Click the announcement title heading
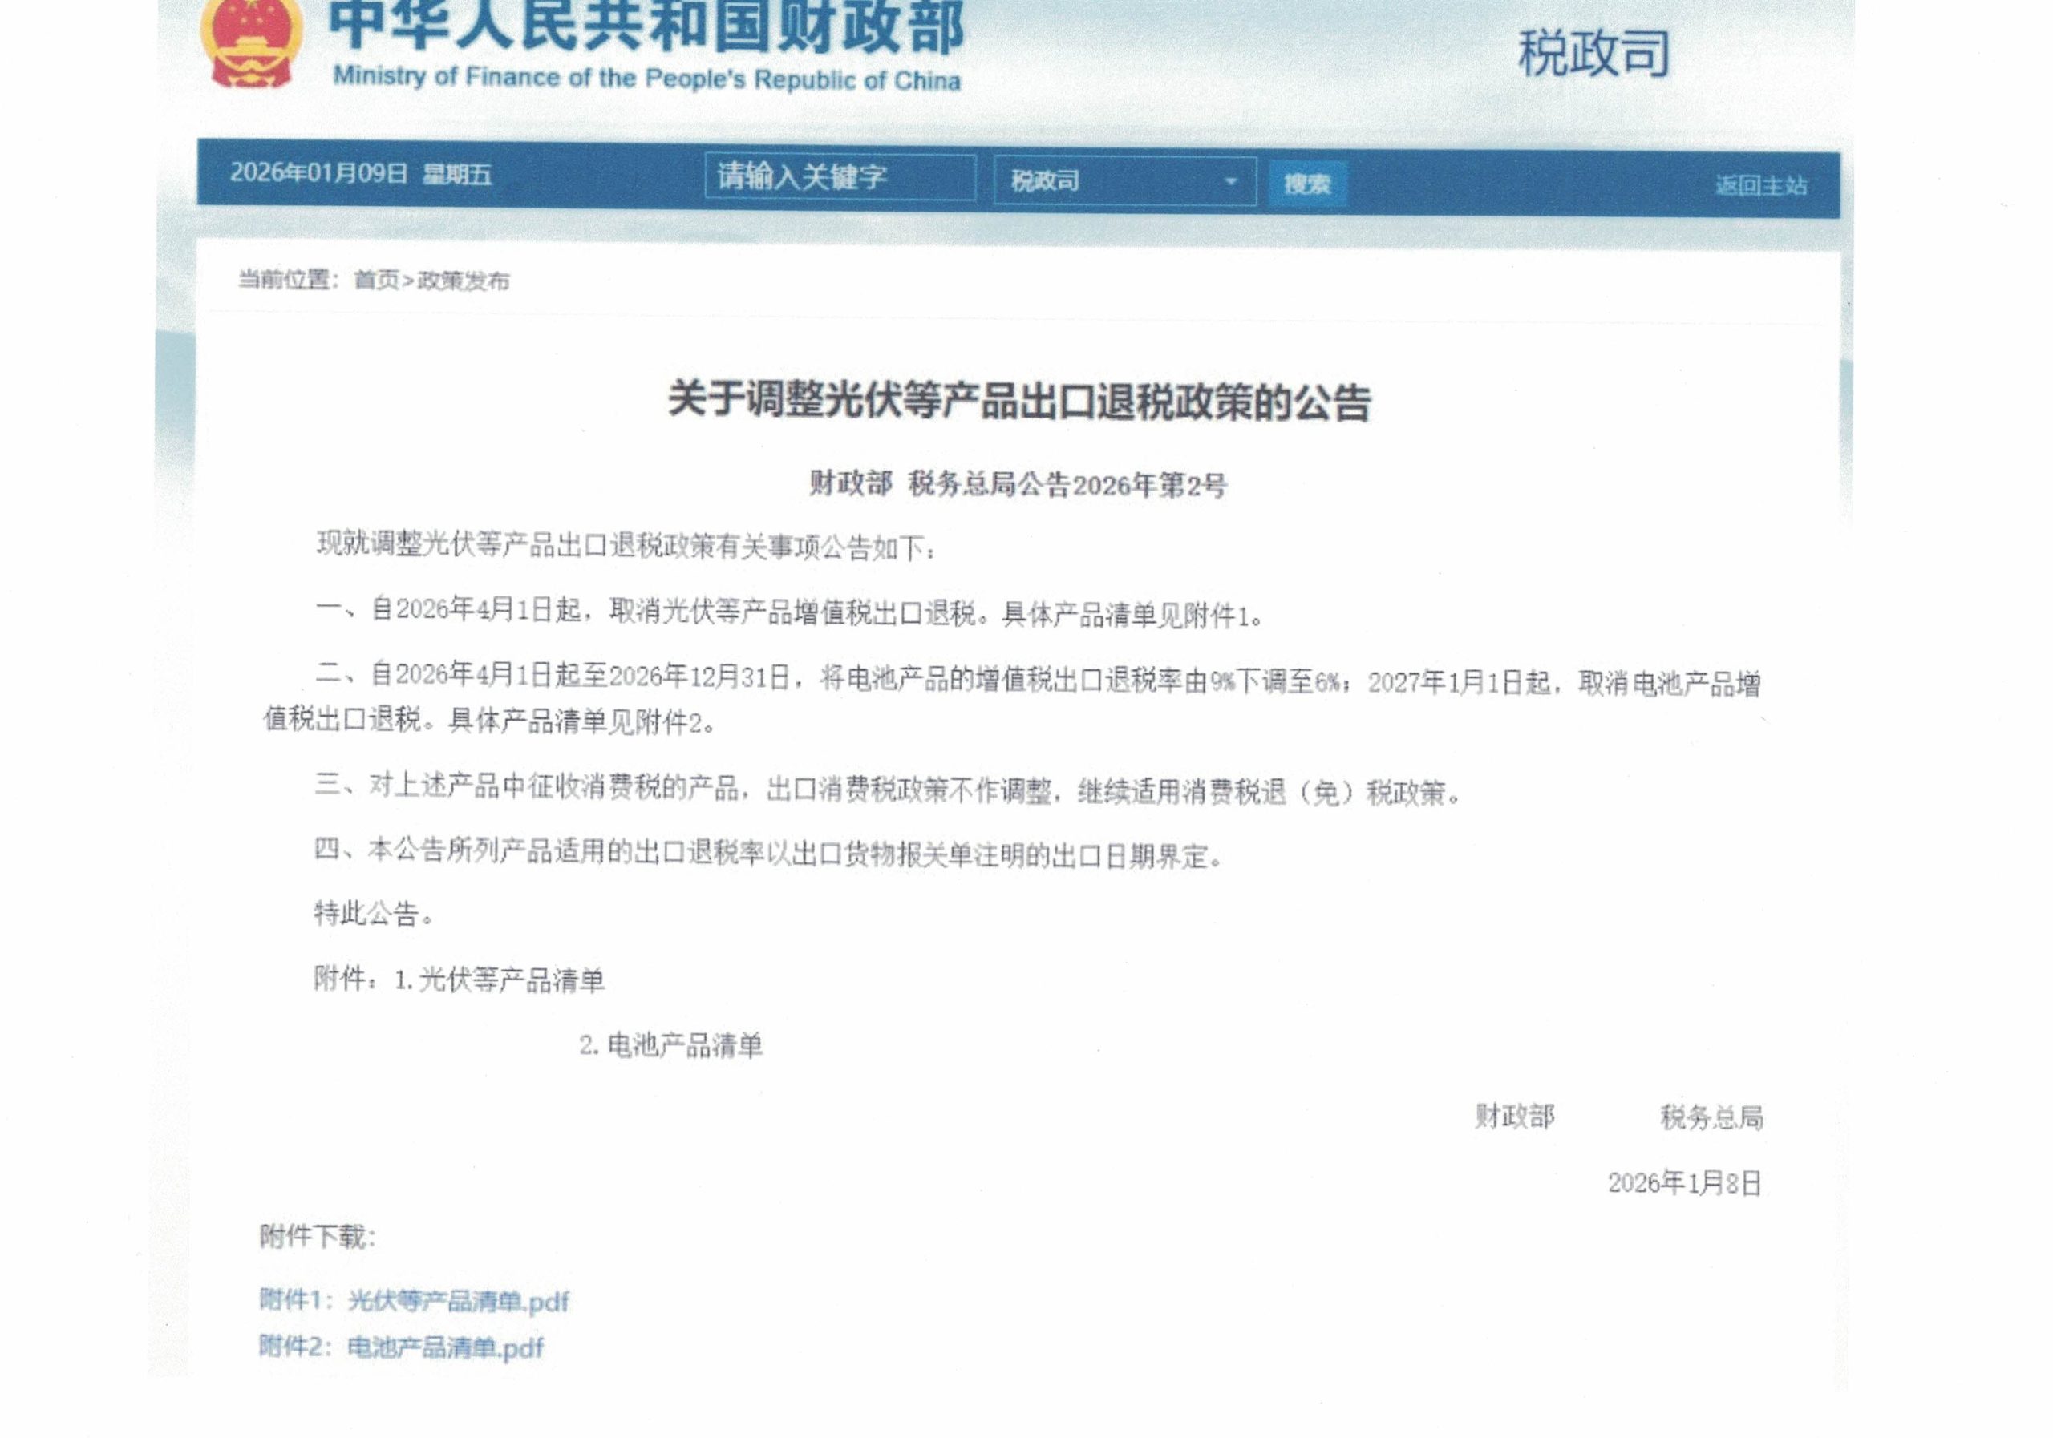The height and width of the screenshot is (1438, 2053). pyautogui.click(x=1018, y=402)
